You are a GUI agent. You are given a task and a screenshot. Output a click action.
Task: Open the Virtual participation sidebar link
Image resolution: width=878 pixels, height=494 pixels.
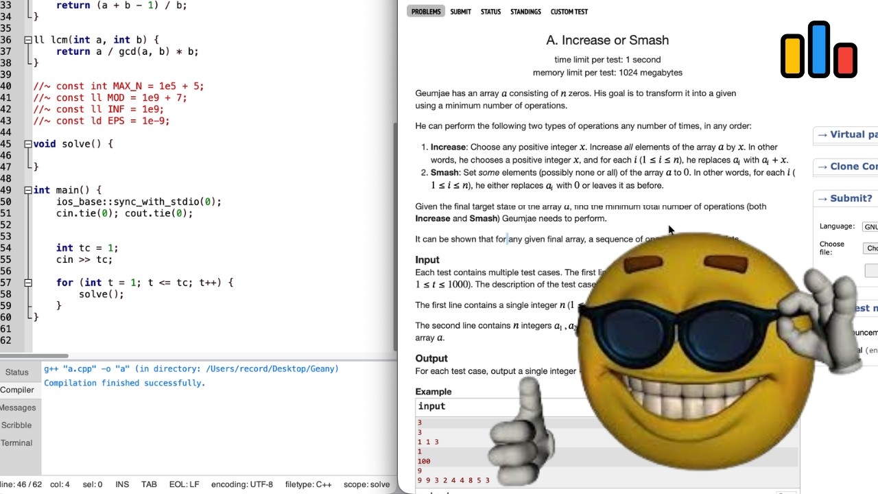tap(847, 134)
